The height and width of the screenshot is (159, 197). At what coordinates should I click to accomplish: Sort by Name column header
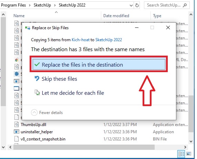(19, 16)
